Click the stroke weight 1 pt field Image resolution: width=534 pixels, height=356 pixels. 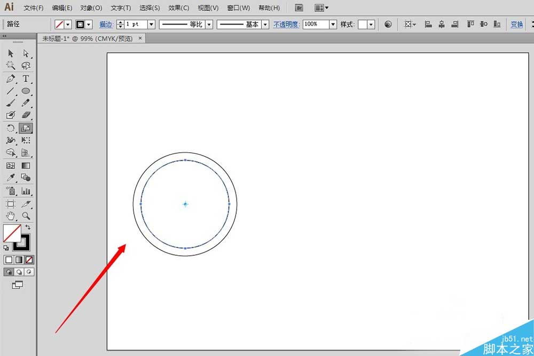click(136, 25)
